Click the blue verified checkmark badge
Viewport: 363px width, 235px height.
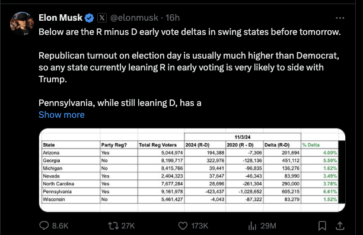point(90,18)
